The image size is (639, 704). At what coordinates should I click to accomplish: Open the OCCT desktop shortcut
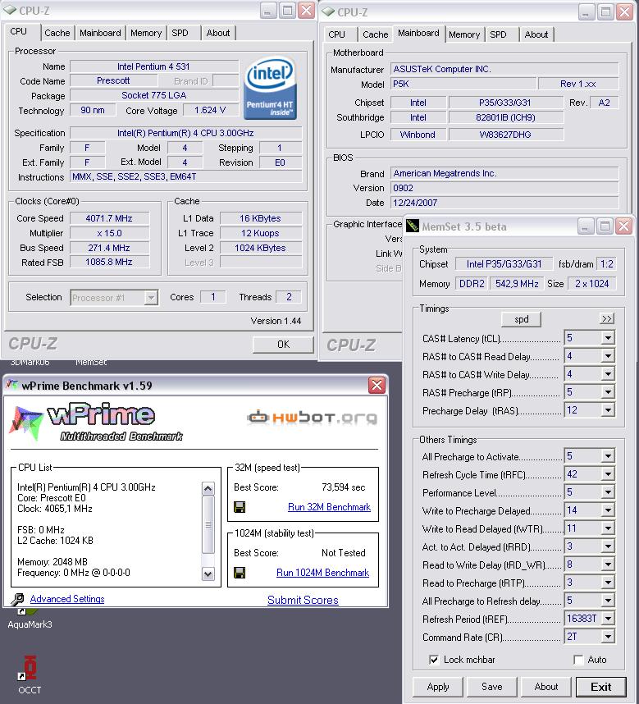tap(30, 674)
